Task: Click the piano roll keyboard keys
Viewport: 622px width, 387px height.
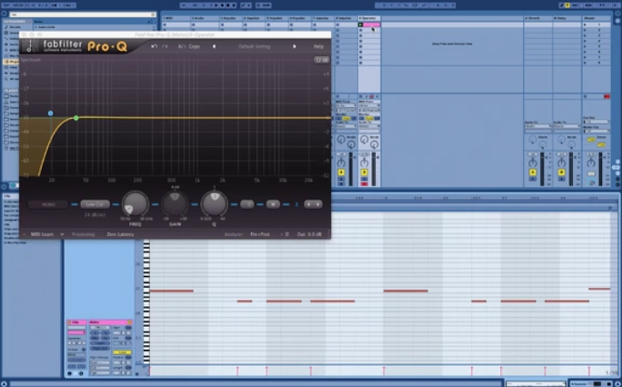Action: 146,302
